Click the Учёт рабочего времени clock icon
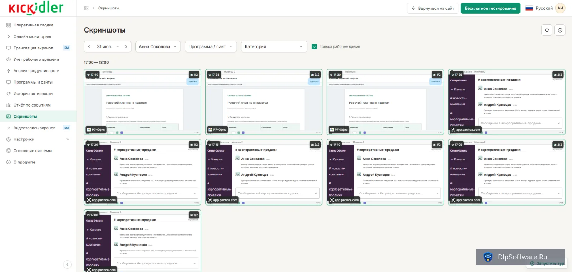Screen dimensions: 572x272 point(9,59)
